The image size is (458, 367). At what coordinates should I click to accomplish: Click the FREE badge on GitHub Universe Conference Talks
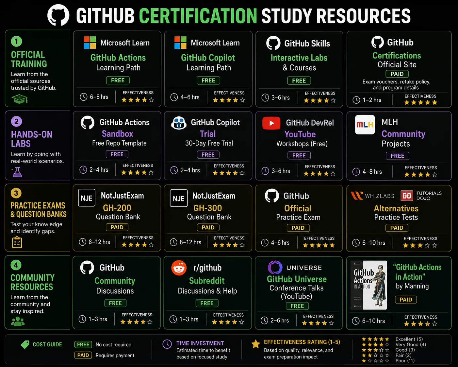[x=297, y=306]
